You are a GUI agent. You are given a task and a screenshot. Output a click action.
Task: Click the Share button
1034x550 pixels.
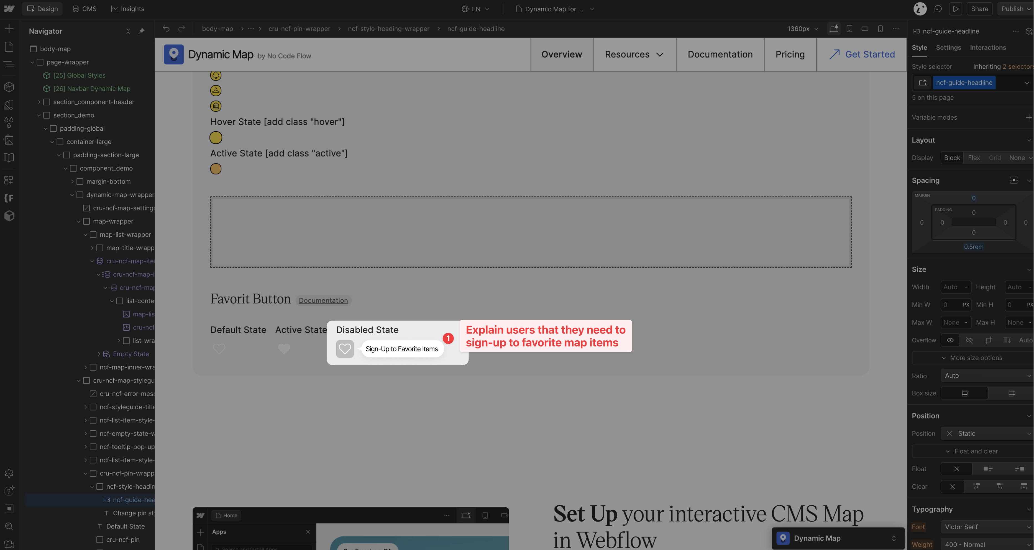coord(979,9)
